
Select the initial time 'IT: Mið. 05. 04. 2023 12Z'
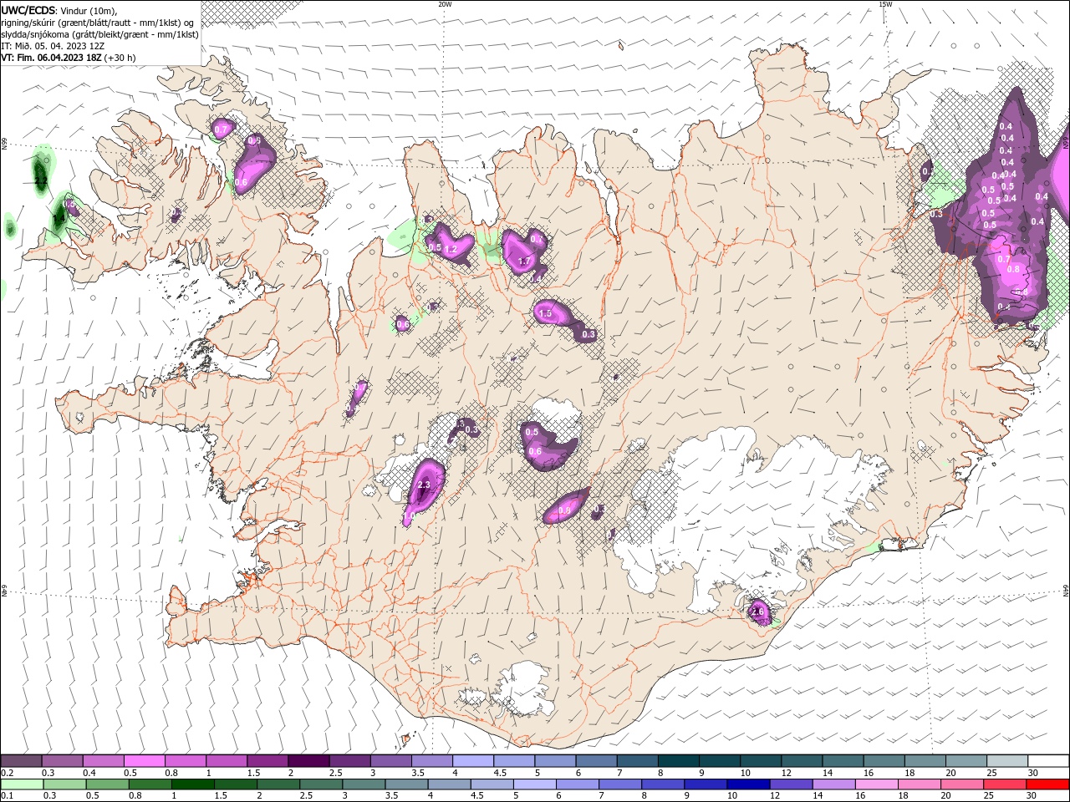(x=53, y=46)
